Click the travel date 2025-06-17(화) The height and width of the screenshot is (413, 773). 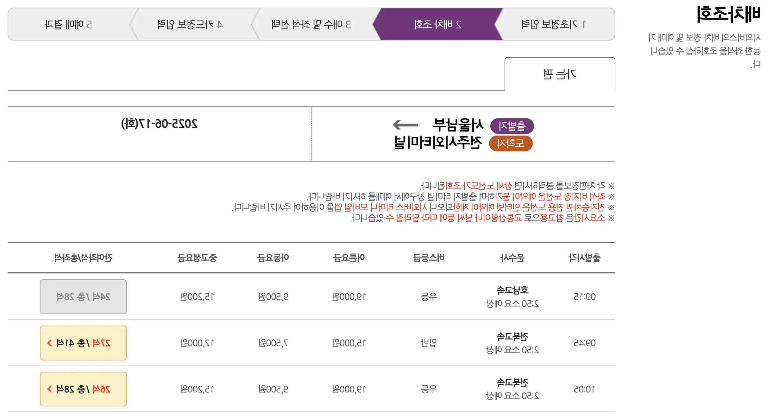tap(159, 124)
